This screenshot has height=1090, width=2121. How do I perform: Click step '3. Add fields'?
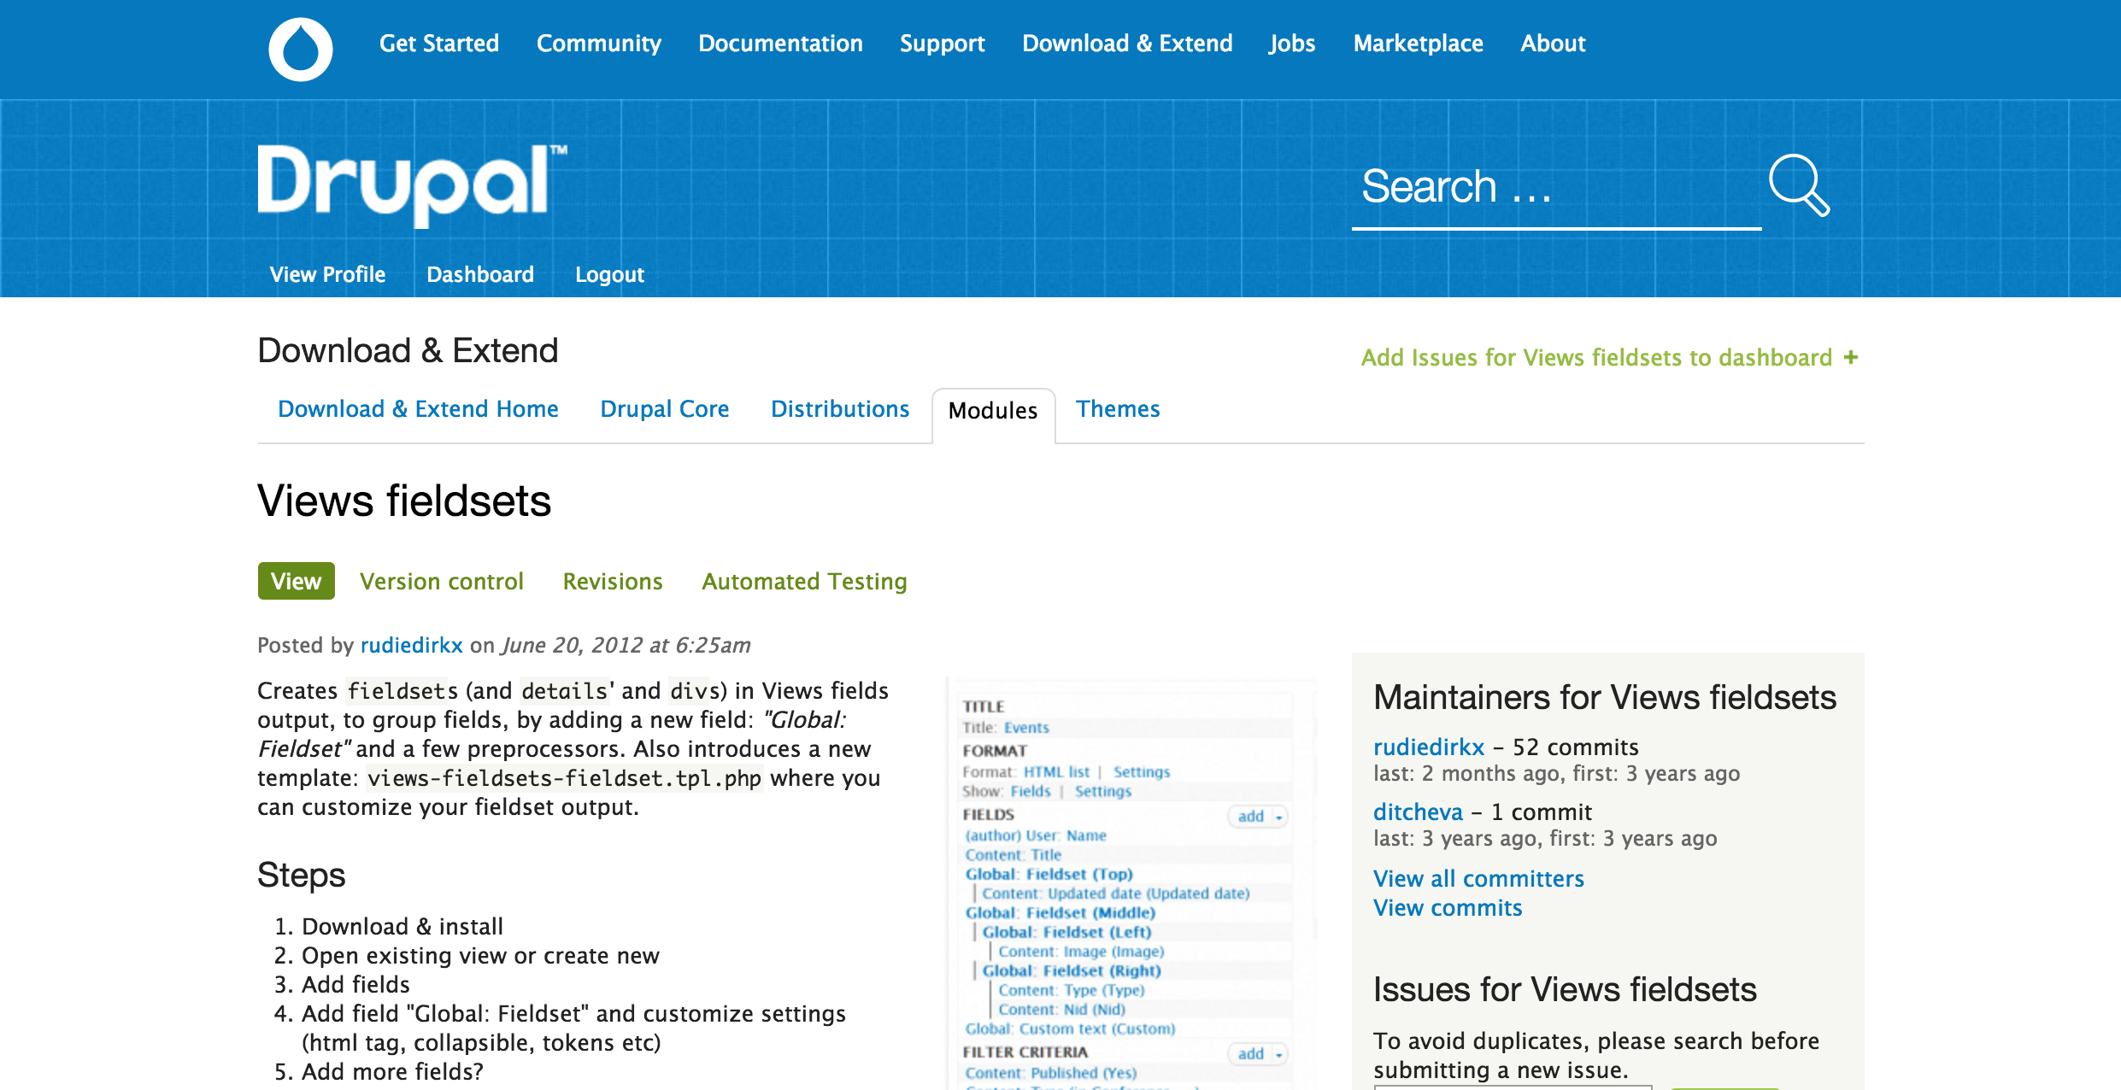tap(342, 984)
